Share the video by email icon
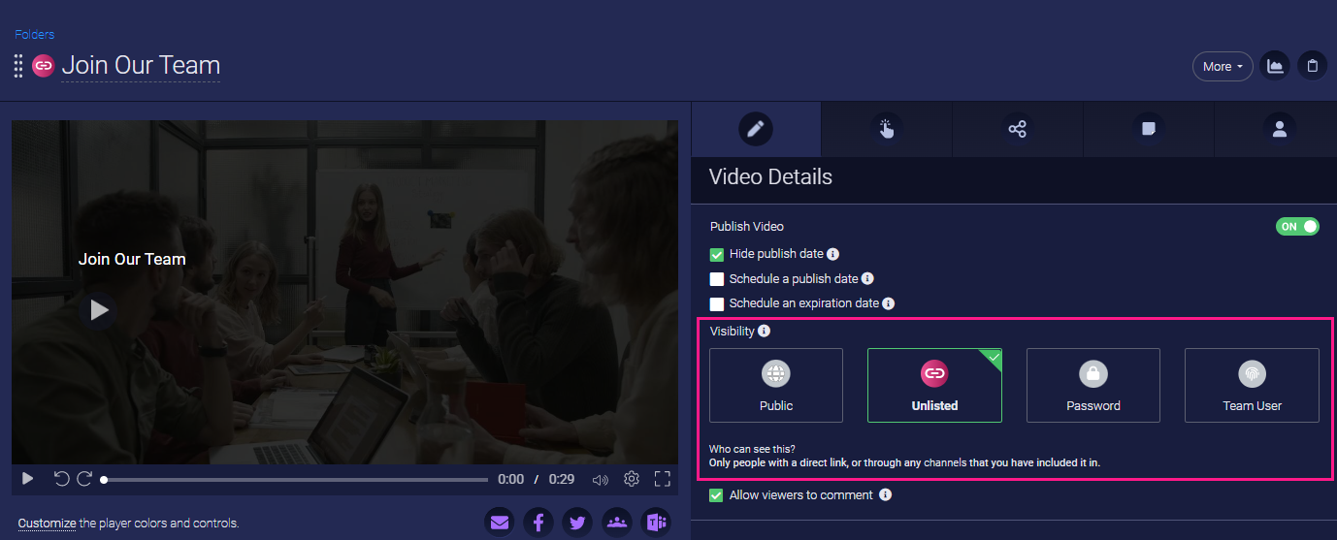This screenshot has height=540, width=1337. point(500,523)
